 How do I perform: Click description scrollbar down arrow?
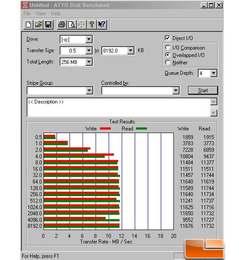point(214,113)
